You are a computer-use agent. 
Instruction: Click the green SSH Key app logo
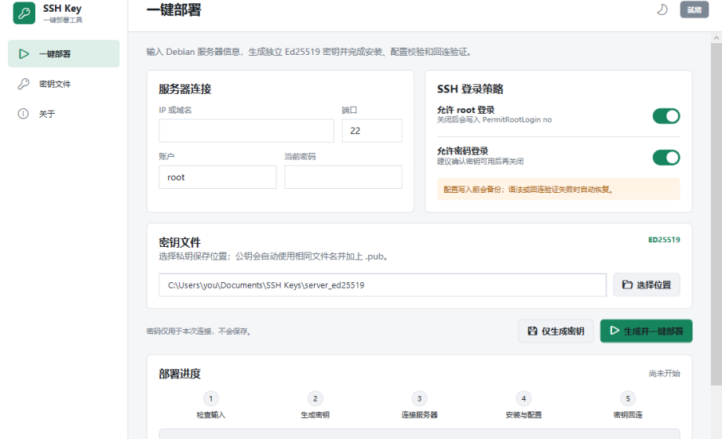point(24,13)
